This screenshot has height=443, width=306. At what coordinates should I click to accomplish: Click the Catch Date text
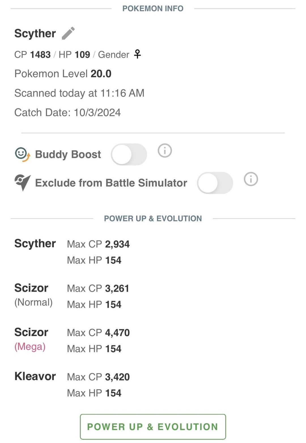(x=67, y=112)
